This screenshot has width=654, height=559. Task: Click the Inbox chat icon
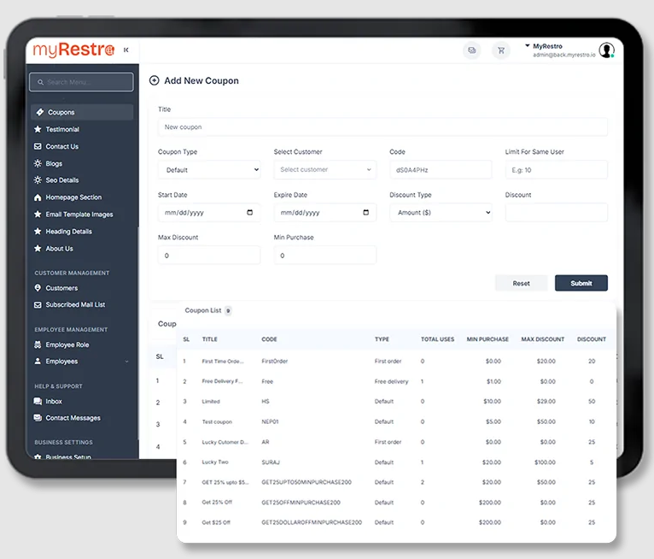38,401
